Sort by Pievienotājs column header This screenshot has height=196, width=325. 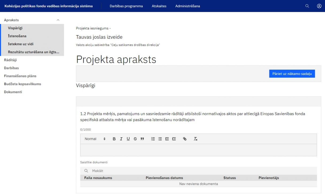[x=269, y=178]
